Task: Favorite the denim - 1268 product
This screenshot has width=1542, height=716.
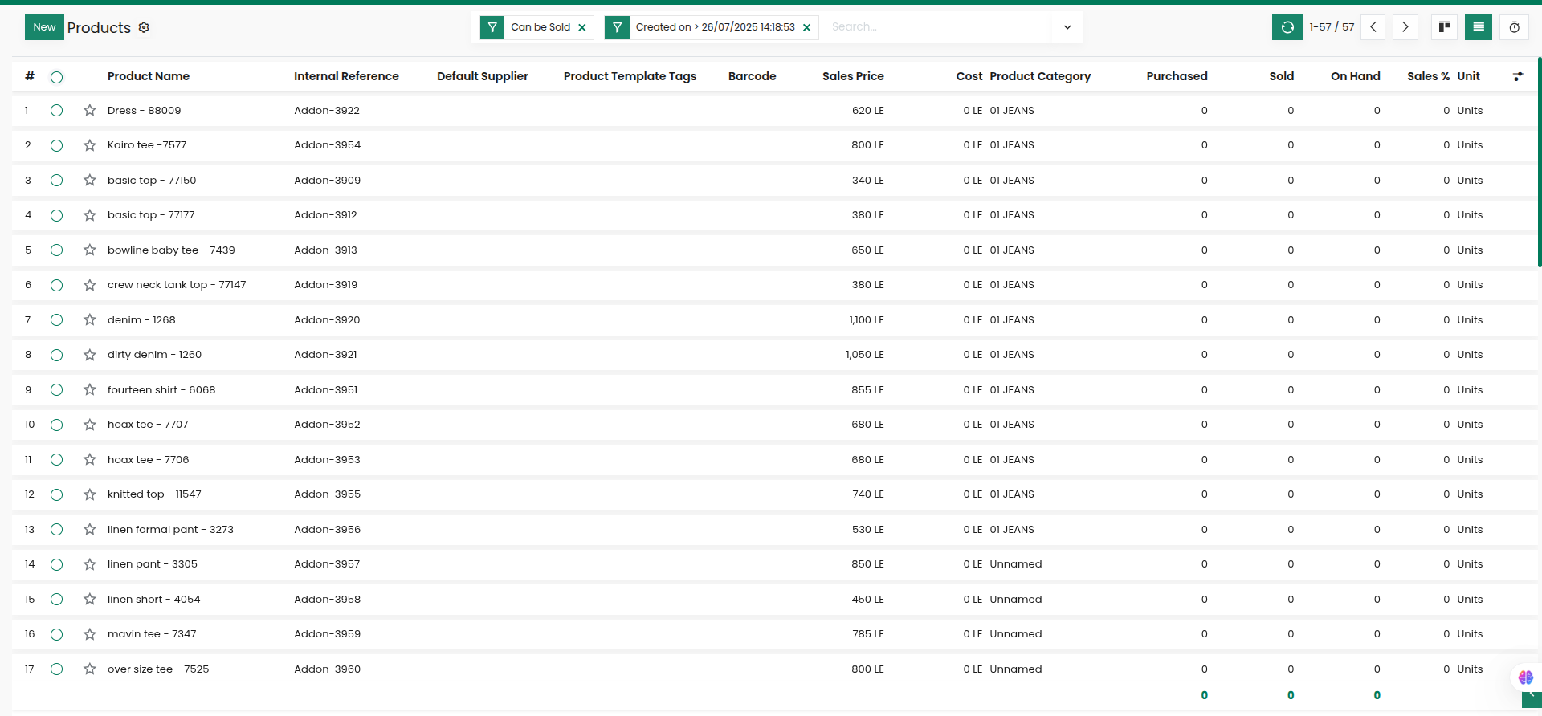Action: [x=90, y=320]
